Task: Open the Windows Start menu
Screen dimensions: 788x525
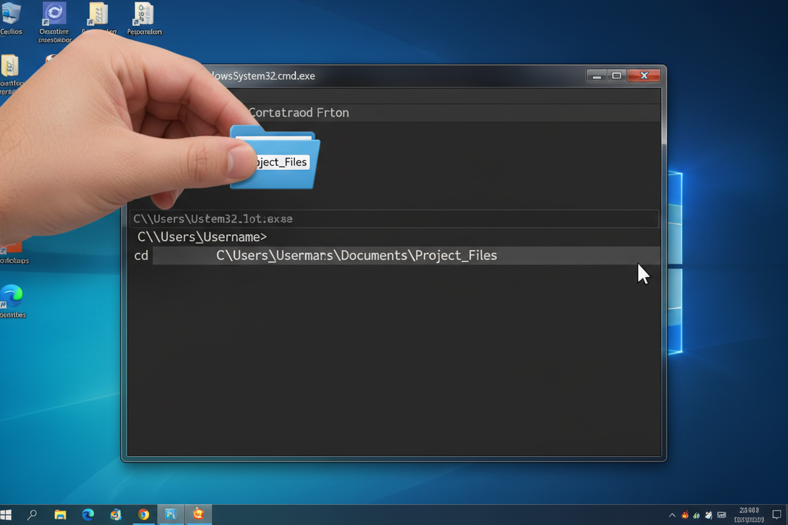Action: (6, 514)
